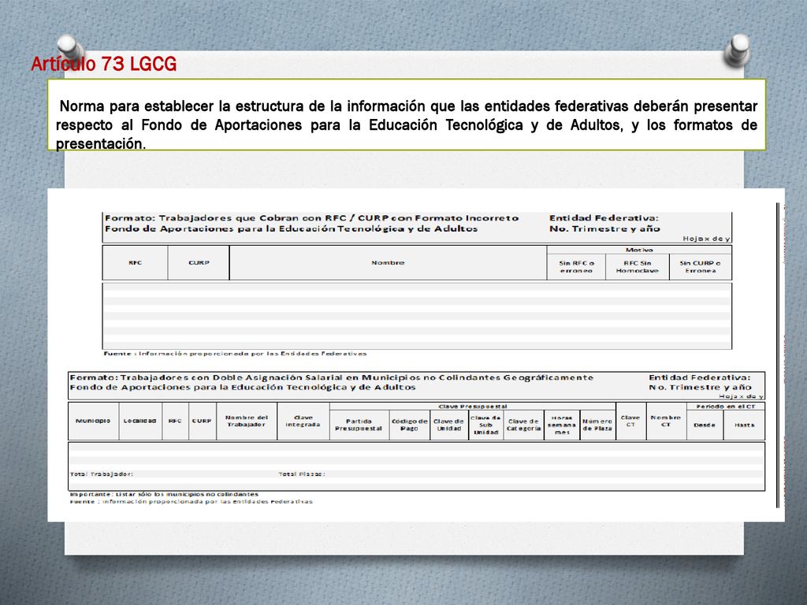Click "Hoja x de y" above Periodo en el CT
Screen dimensions: 807x605
pos(741,397)
